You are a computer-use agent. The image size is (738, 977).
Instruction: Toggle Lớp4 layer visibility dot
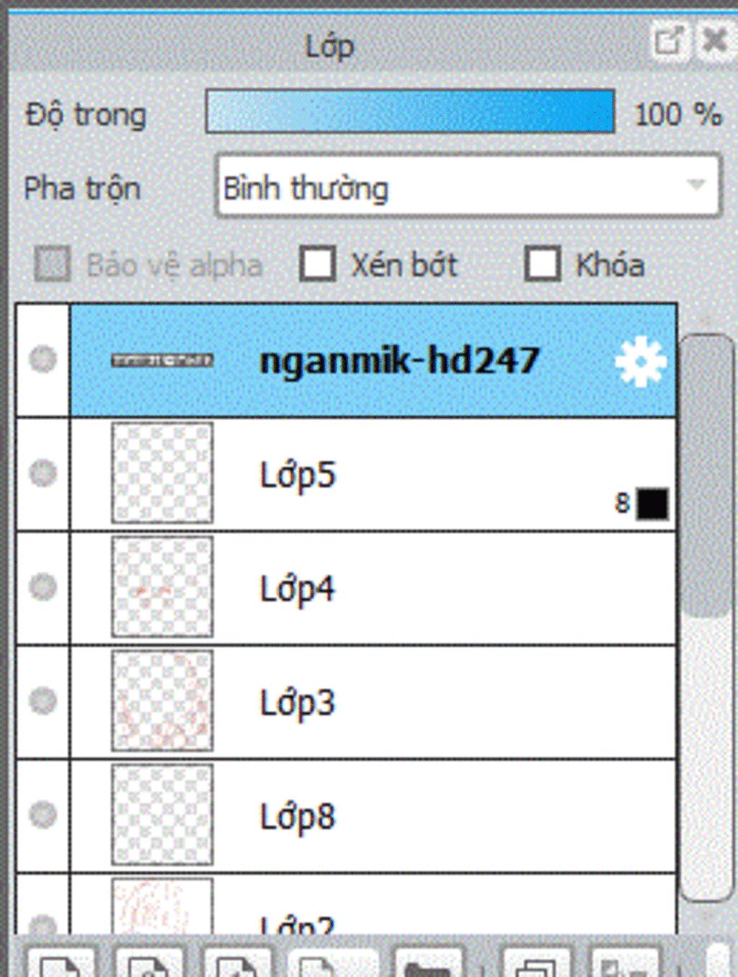click(43, 587)
